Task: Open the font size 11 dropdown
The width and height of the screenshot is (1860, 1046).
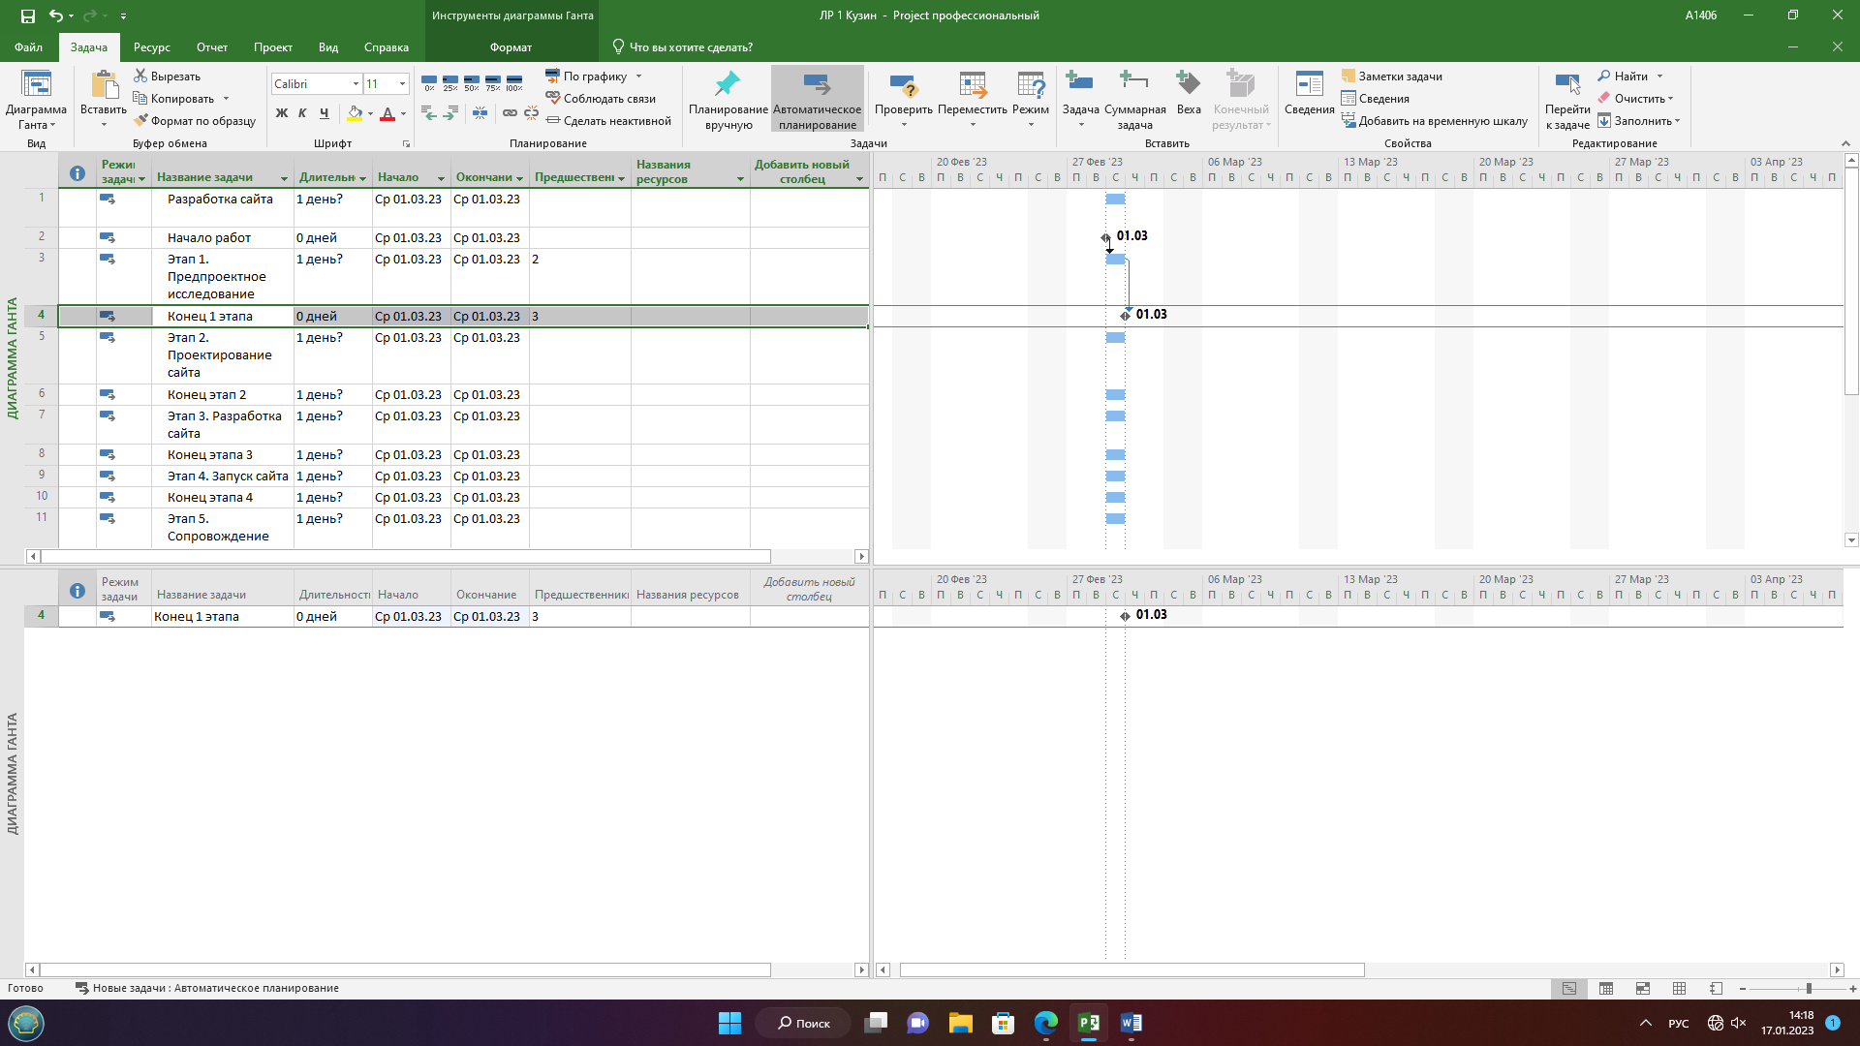Action: click(402, 84)
